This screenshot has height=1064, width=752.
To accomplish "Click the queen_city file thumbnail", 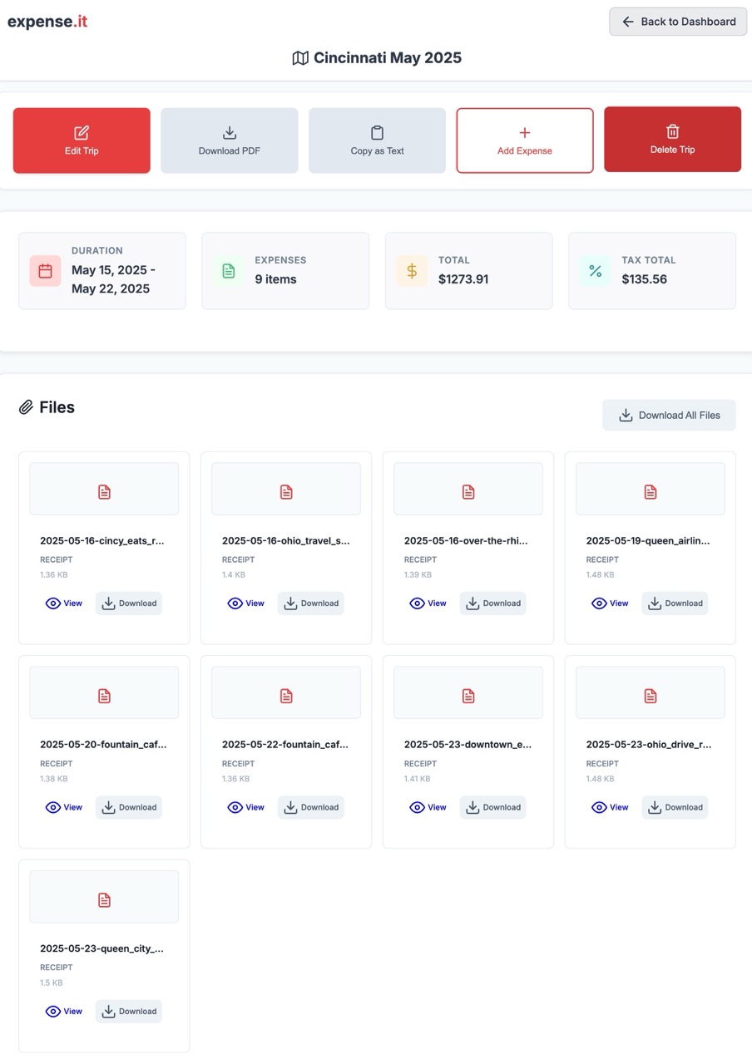I will (x=104, y=897).
